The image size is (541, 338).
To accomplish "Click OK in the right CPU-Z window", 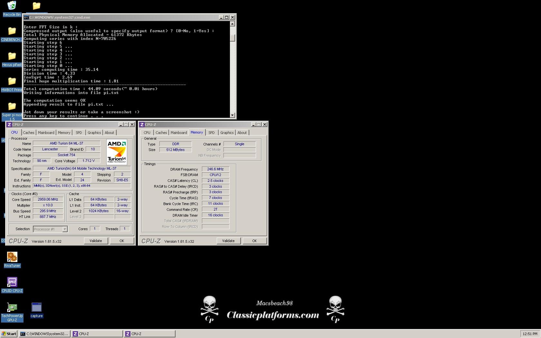I will click(255, 241).
